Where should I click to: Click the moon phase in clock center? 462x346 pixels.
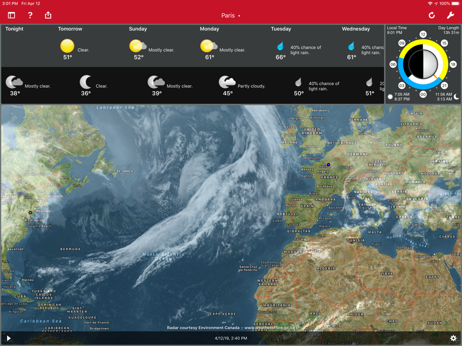423,64
